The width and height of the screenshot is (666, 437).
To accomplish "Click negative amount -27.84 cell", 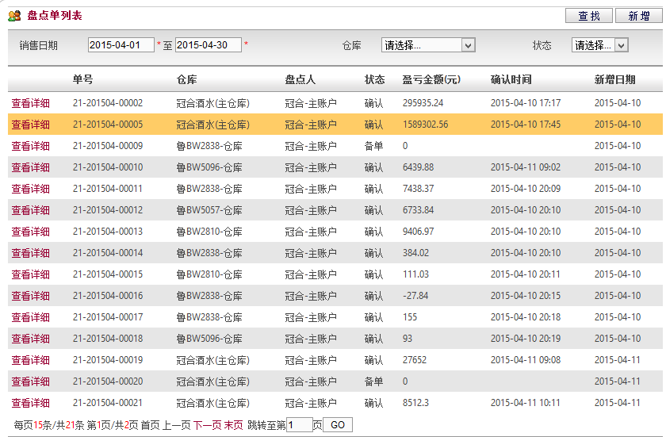I will 415,296.
